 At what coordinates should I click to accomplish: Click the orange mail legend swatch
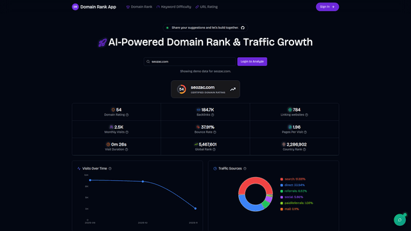(282, 209)
